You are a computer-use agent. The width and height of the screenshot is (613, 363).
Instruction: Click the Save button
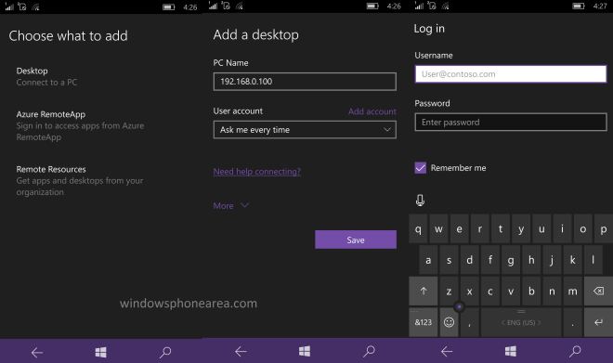pyautogui.click(x=356, y=240)
